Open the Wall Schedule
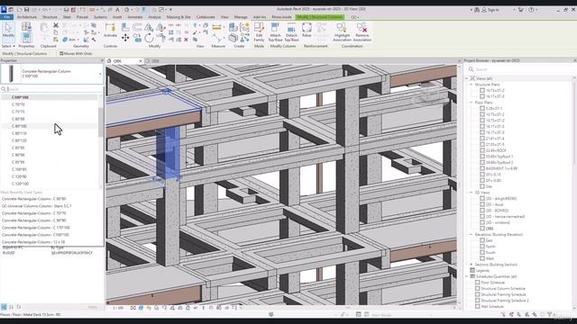This screenshot has height=324, width=577. (492, 307)
